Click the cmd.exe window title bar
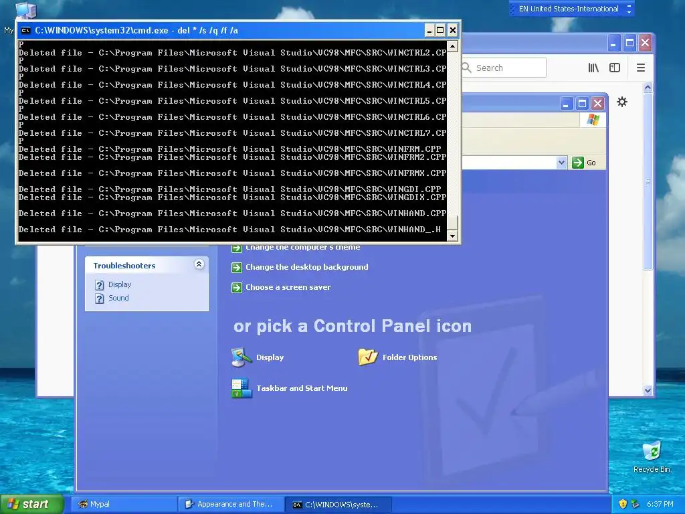 coord(221,30)
